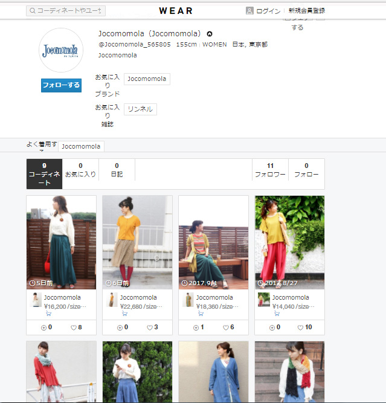Click Jocomomola brand name above ¥16,200
Screen dimensions: 386x403
(x=62, y=298)
